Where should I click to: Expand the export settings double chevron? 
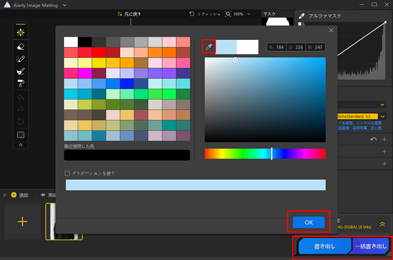[382, 224]
